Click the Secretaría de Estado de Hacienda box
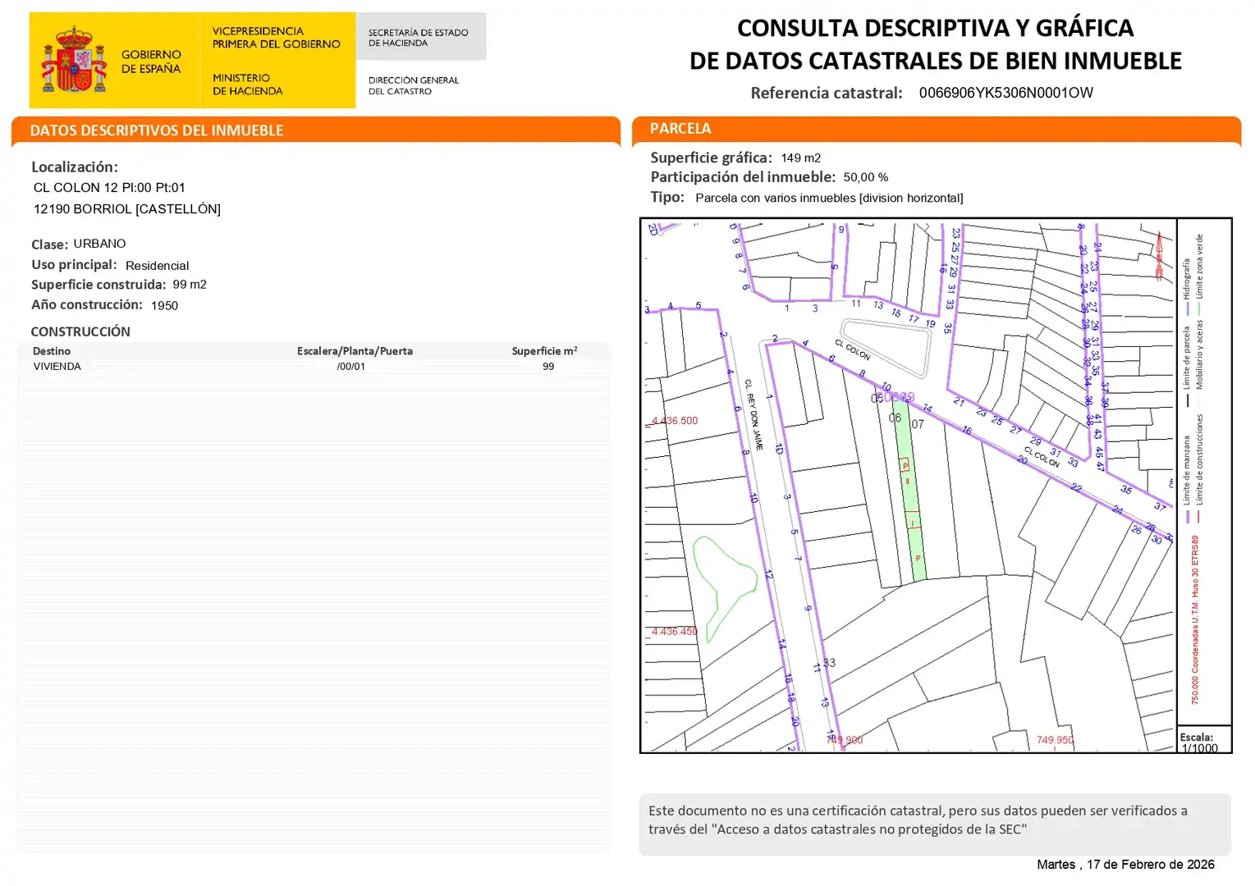This screenshot has width=1255, height=886. pyautogui.click(x=419, y=37)
